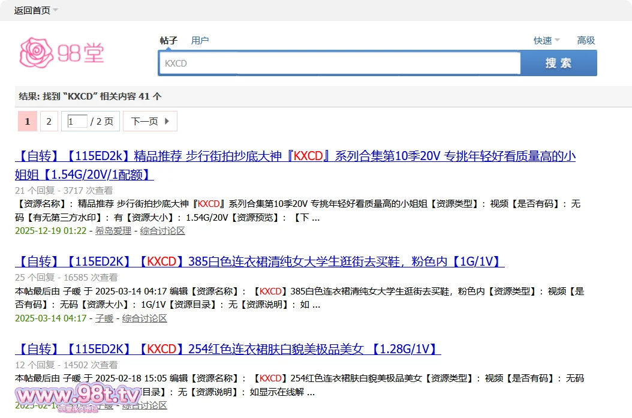Open the 综合讨论区 forum section
632x418 pixels.
[x=162, y=230]
